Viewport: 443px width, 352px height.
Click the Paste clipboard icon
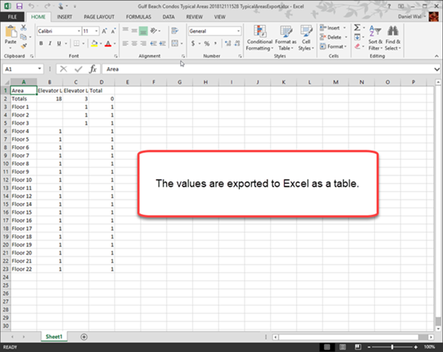(11, 32)
